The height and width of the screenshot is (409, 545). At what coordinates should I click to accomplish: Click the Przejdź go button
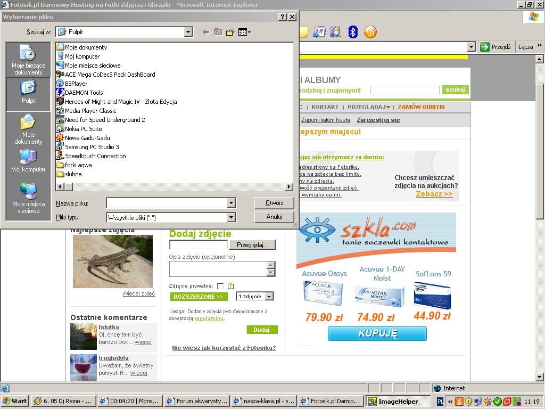point(496,47)
